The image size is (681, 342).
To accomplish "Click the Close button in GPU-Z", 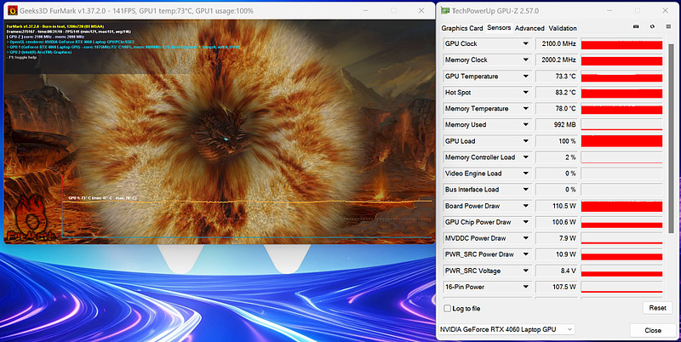I will click(x=653, y=330).
